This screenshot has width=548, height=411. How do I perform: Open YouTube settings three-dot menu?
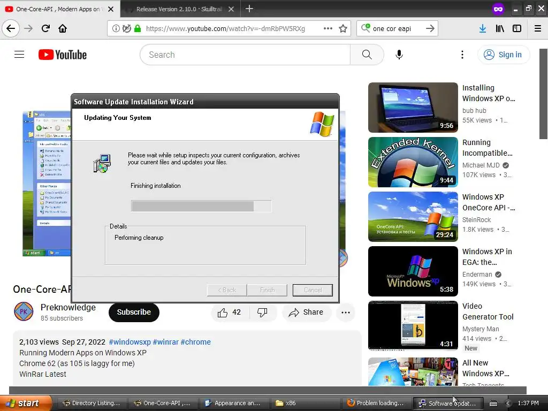click(462, 55)
